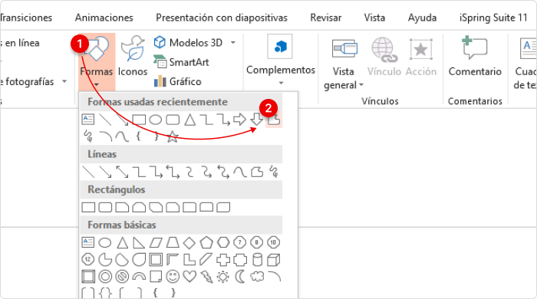The width and height of the screenshot is (537, 299).
Task: Insert the cloud shape
Action: click(x=257, y=277)
